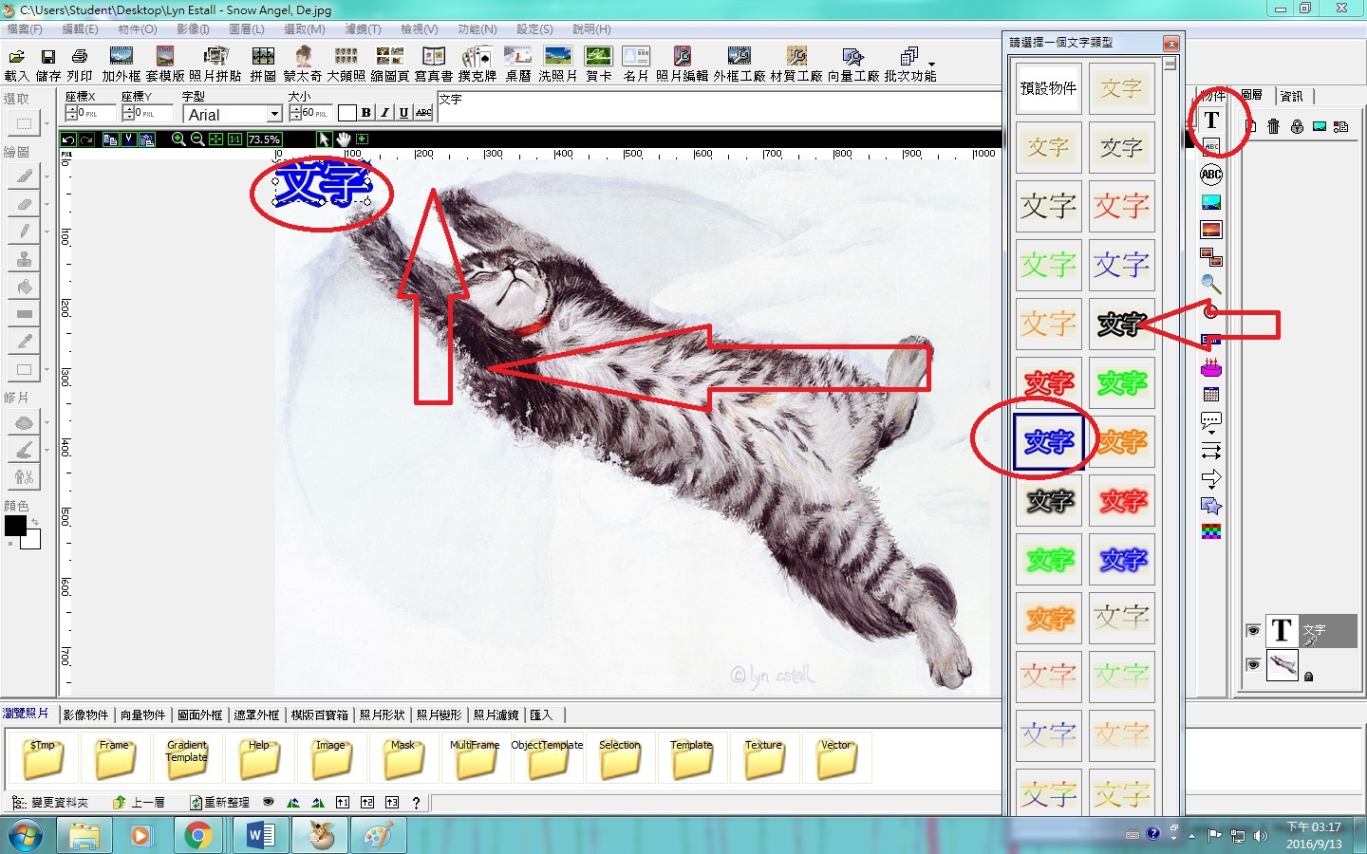The height and width of the screenshot is (854, 1367).
Task: Adjust the font size 60 stepper
Action: (295, 113)
